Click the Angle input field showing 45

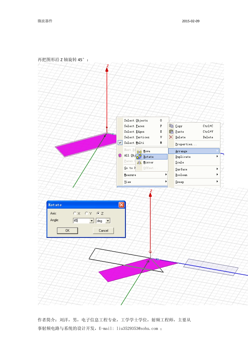pyautogui.click(x=81, y=221)
